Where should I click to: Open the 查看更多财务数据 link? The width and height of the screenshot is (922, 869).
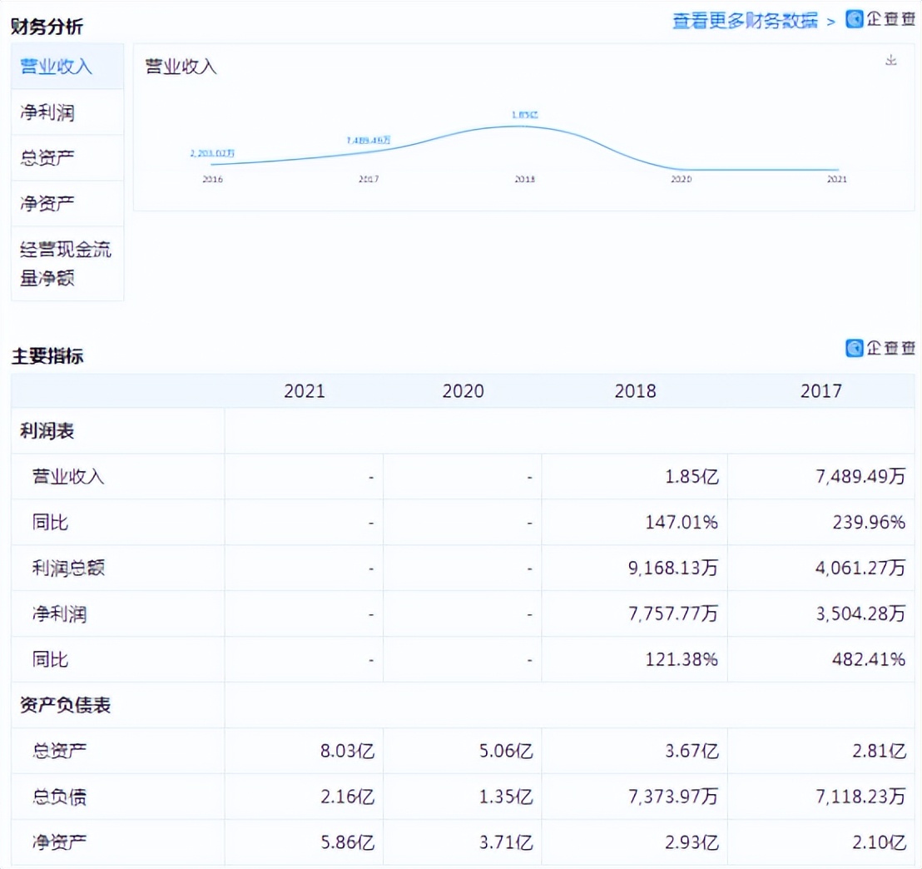click(x=745, y=21)
